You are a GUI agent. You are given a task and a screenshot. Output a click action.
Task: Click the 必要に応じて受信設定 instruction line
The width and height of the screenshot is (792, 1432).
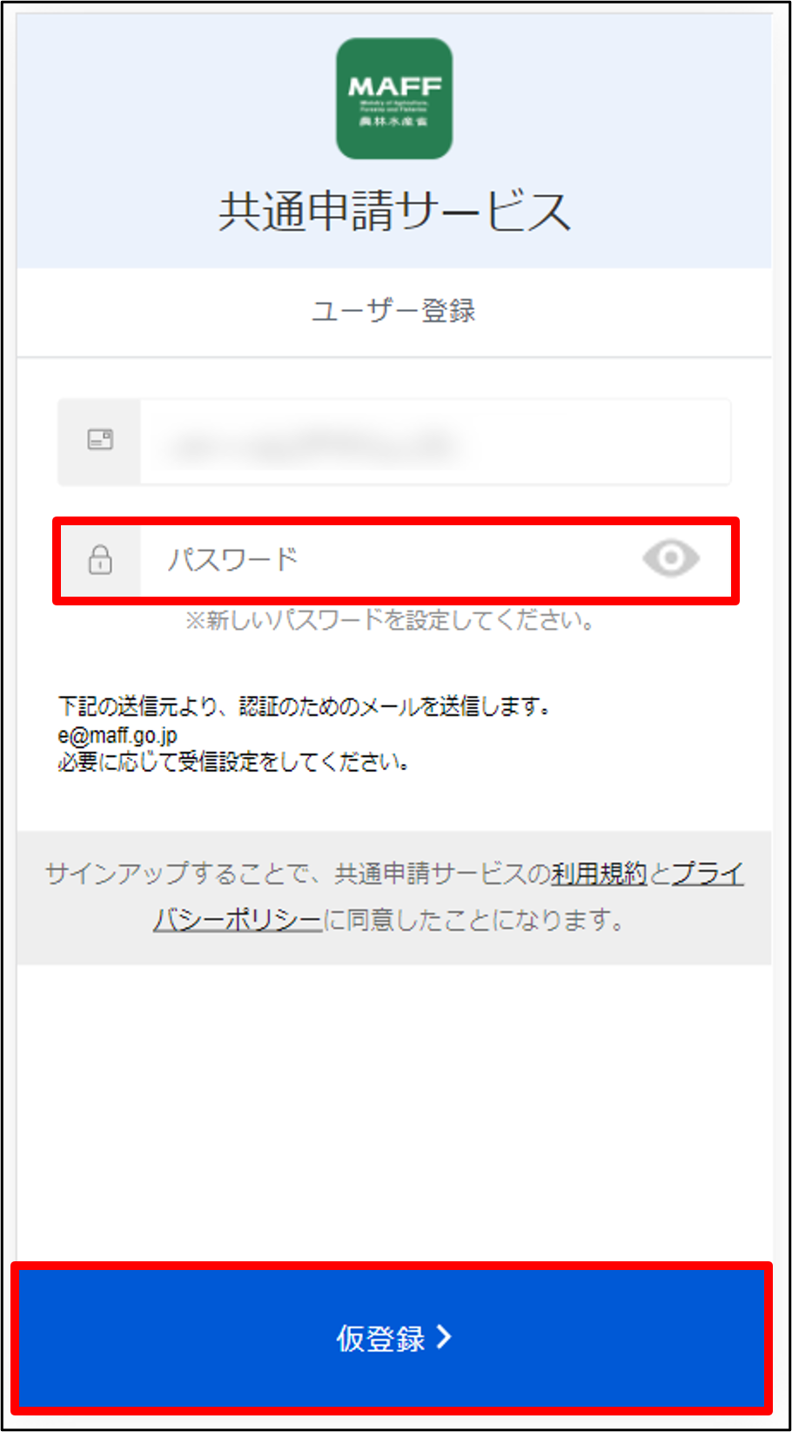(x=233, y=762)
